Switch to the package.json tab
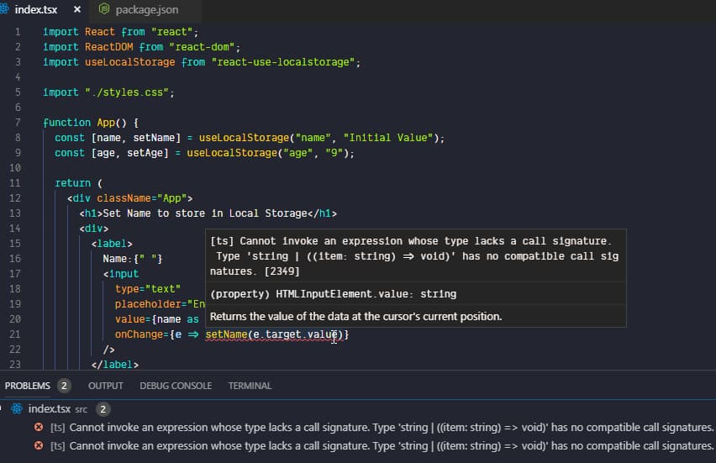716x463 pixels. 146,10
